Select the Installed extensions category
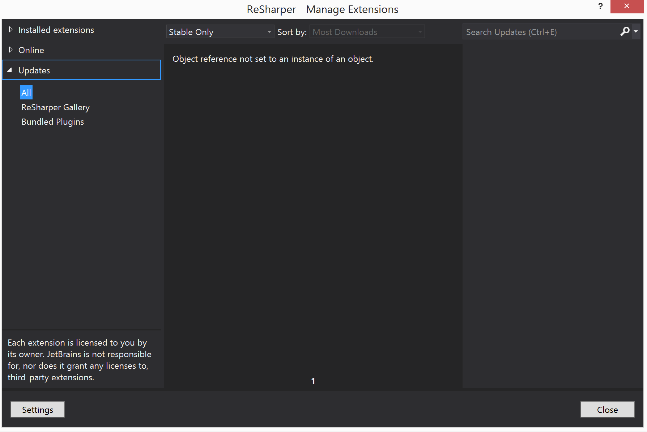Screen dimensions: 647x432 click(x=56, y=30)
